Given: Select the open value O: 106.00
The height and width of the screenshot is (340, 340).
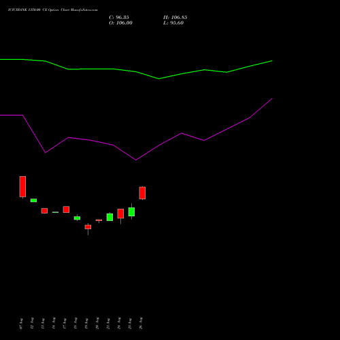Looking at the screenshot, I should pos(120,23).
